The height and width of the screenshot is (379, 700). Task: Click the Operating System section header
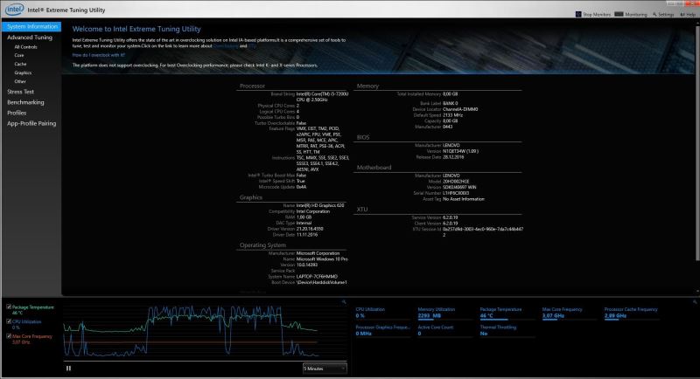click(x=262, y=245)
